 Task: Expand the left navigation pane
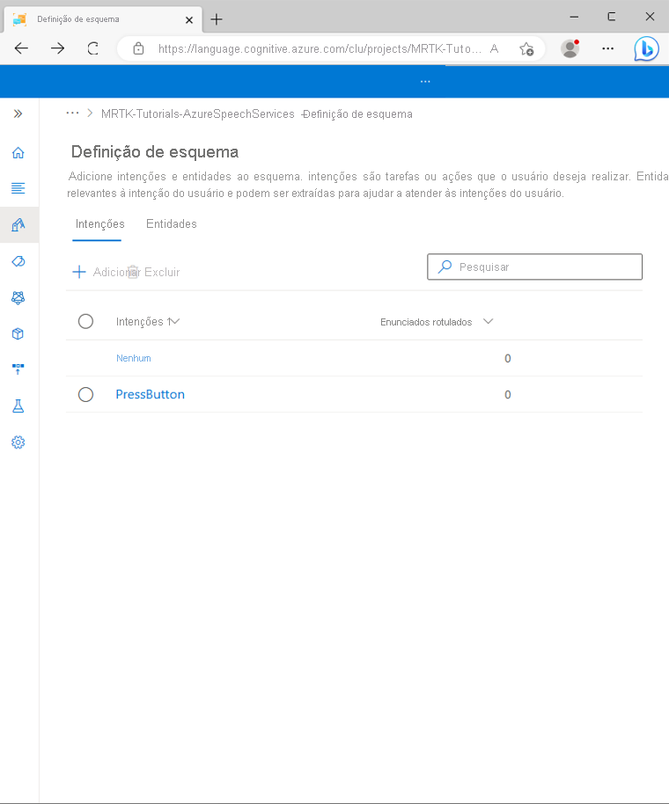[18, 113]
